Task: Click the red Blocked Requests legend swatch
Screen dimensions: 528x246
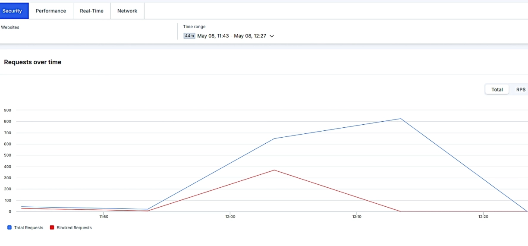Action: click(52, 227)
